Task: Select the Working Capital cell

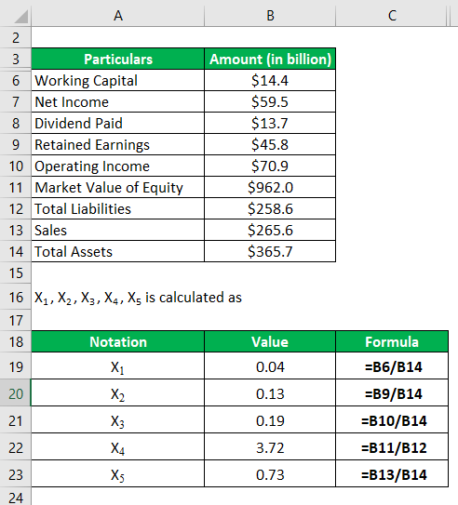Action: pos(118,81)
